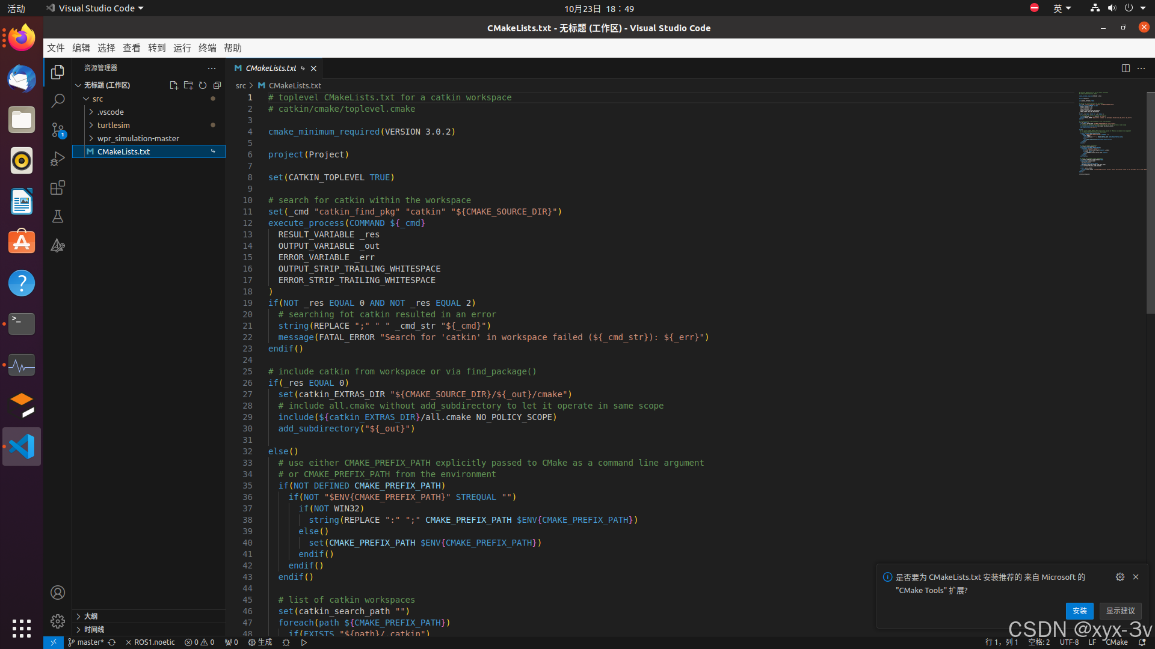The width and height of the screenshot is (1155, 649).
Task: Open the Source Control view
Action: [58, 130]
